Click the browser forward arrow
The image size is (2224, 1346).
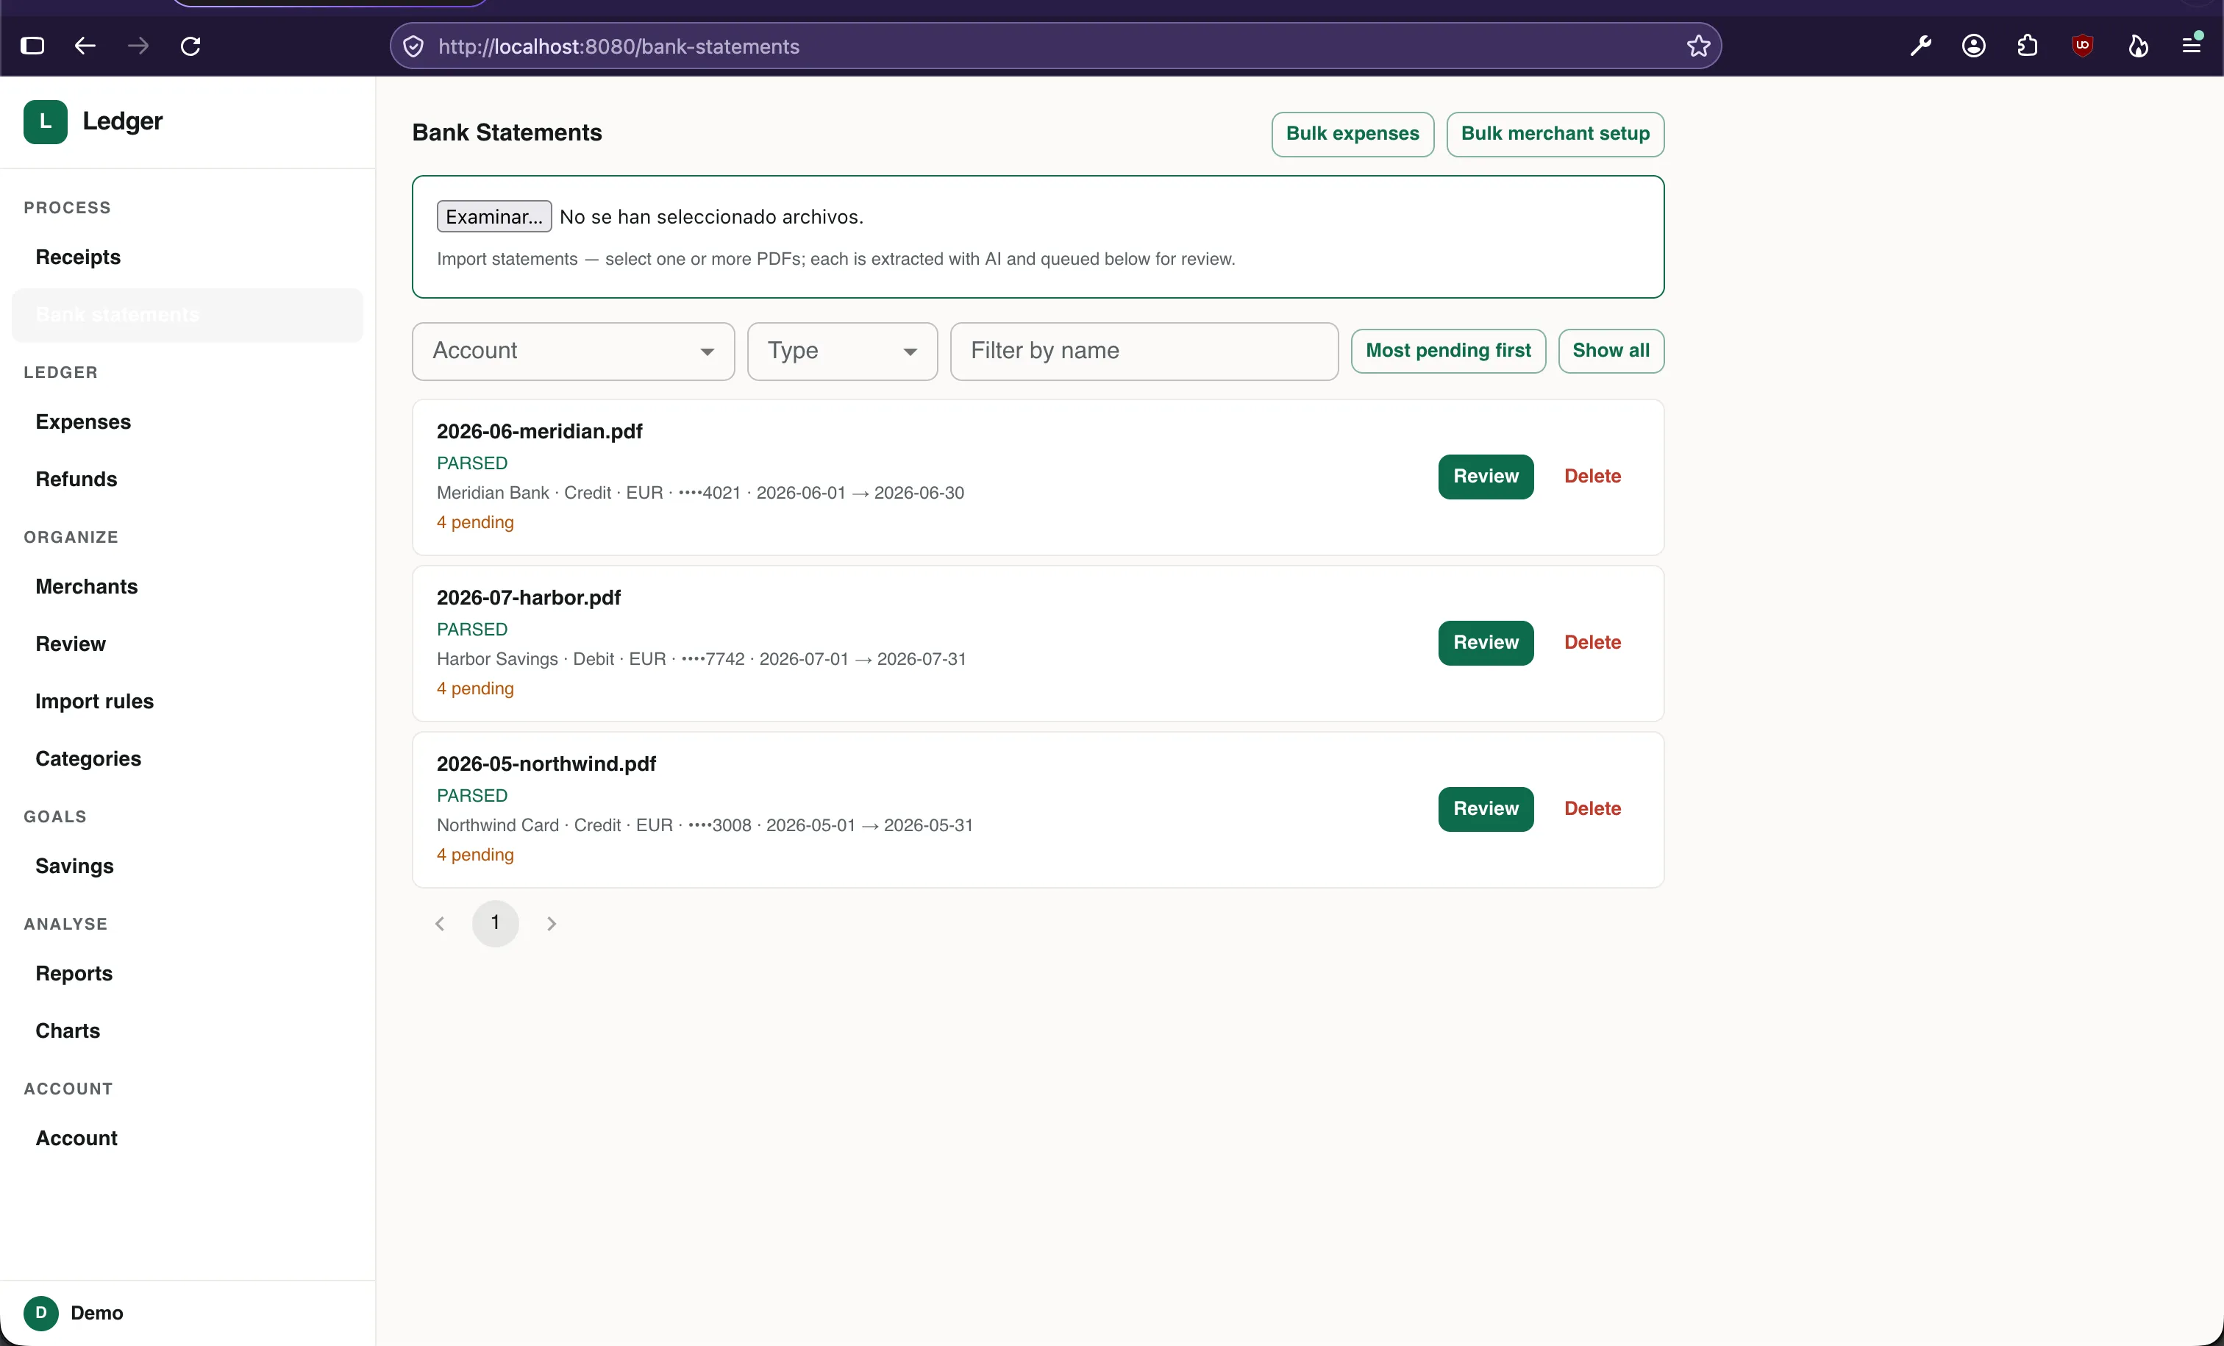[138, 46]
